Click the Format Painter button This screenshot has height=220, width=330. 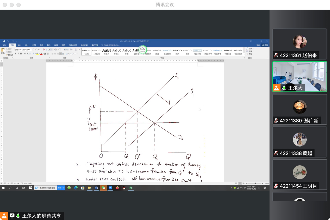click(x=9, y=55)
